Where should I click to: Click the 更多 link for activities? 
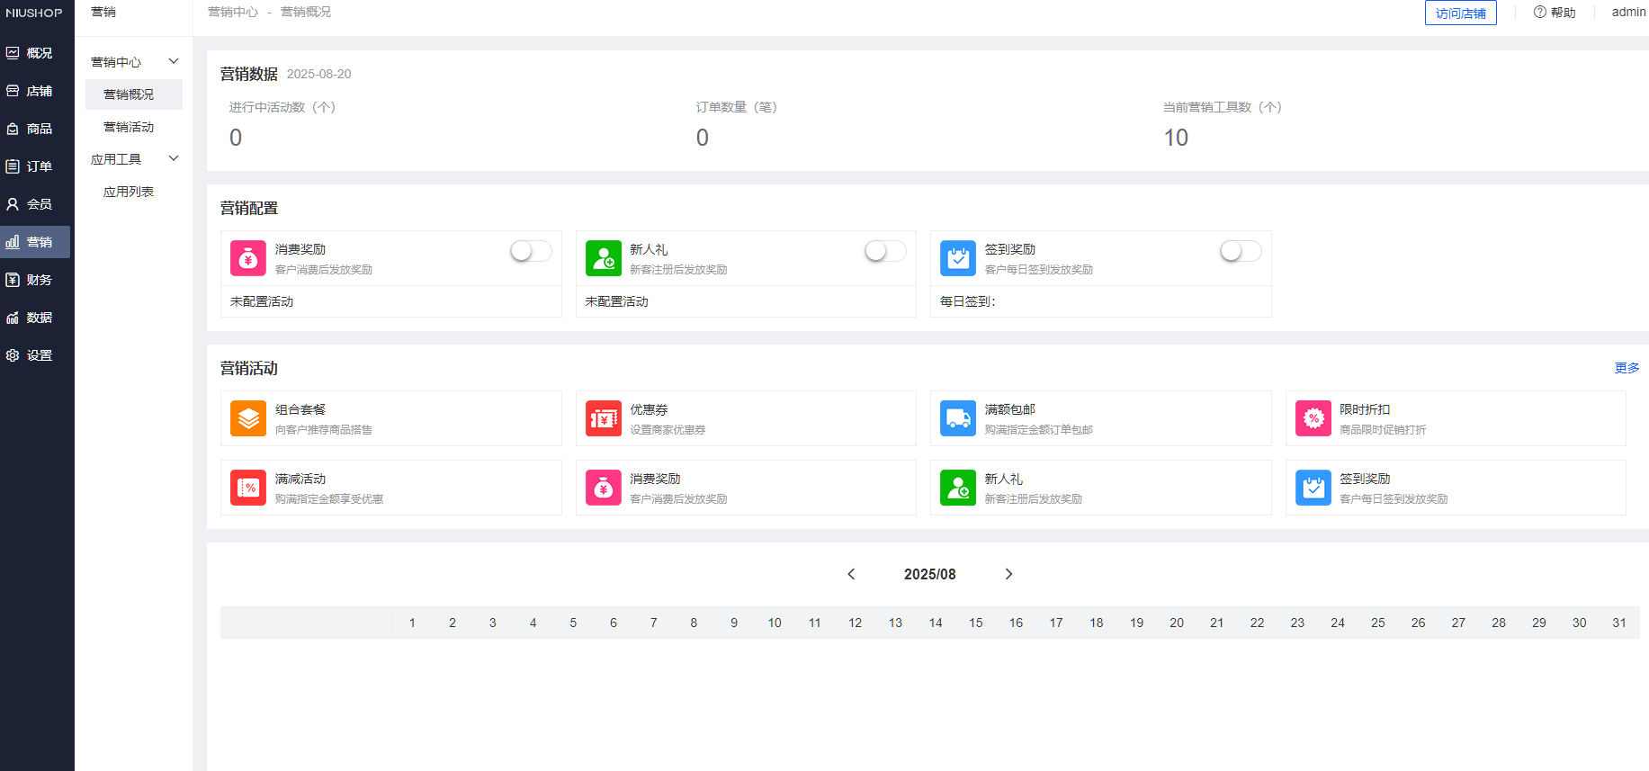coord(1627,368)
